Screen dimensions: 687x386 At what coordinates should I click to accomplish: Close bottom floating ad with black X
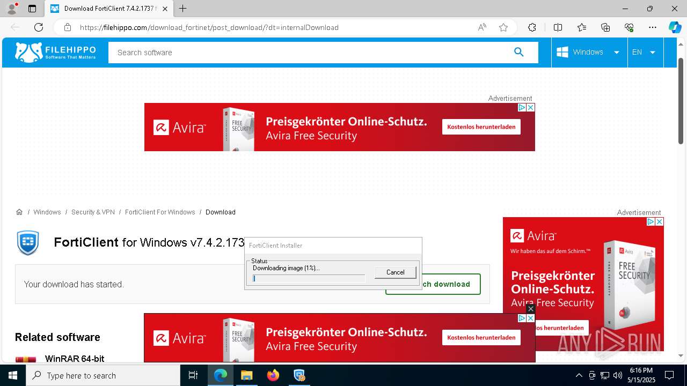pos(531,309)
